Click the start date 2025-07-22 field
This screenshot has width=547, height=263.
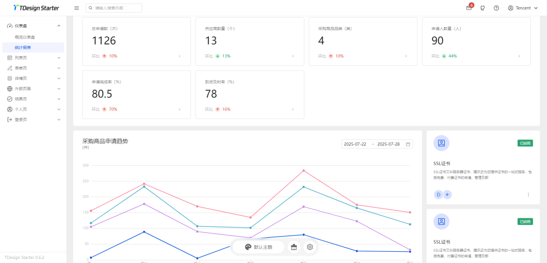tap(355, 144)
